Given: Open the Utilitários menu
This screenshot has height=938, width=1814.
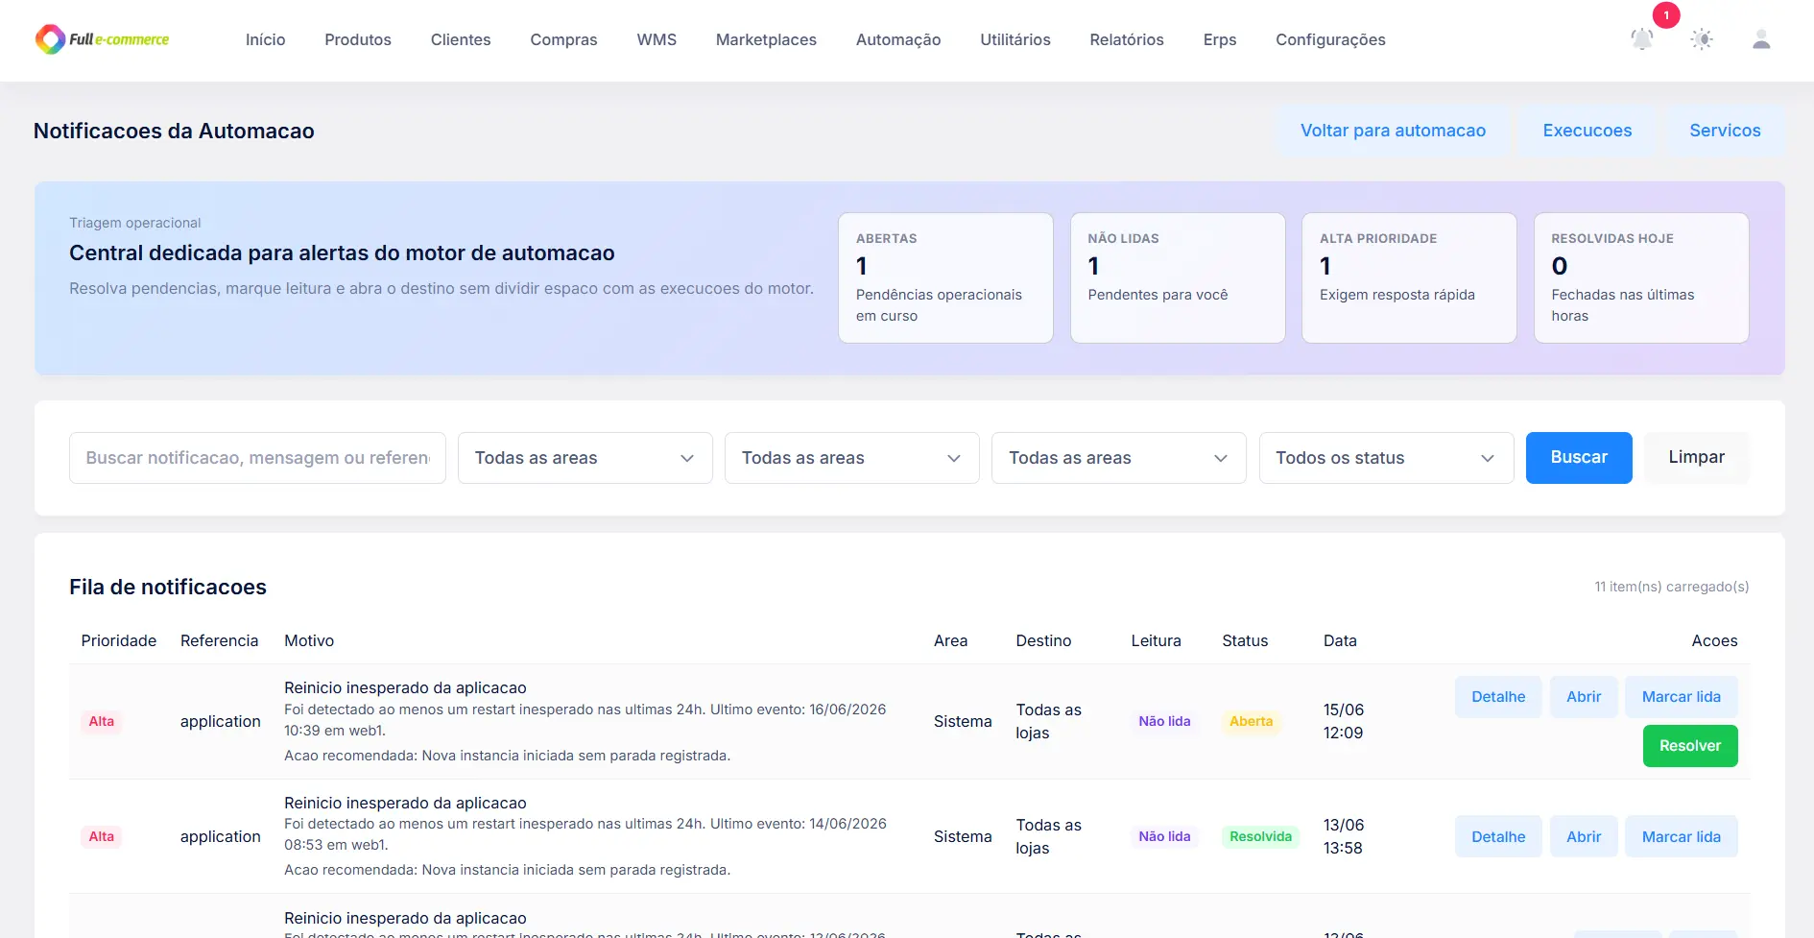Looking at the screenshot, I should (1015, 39).
